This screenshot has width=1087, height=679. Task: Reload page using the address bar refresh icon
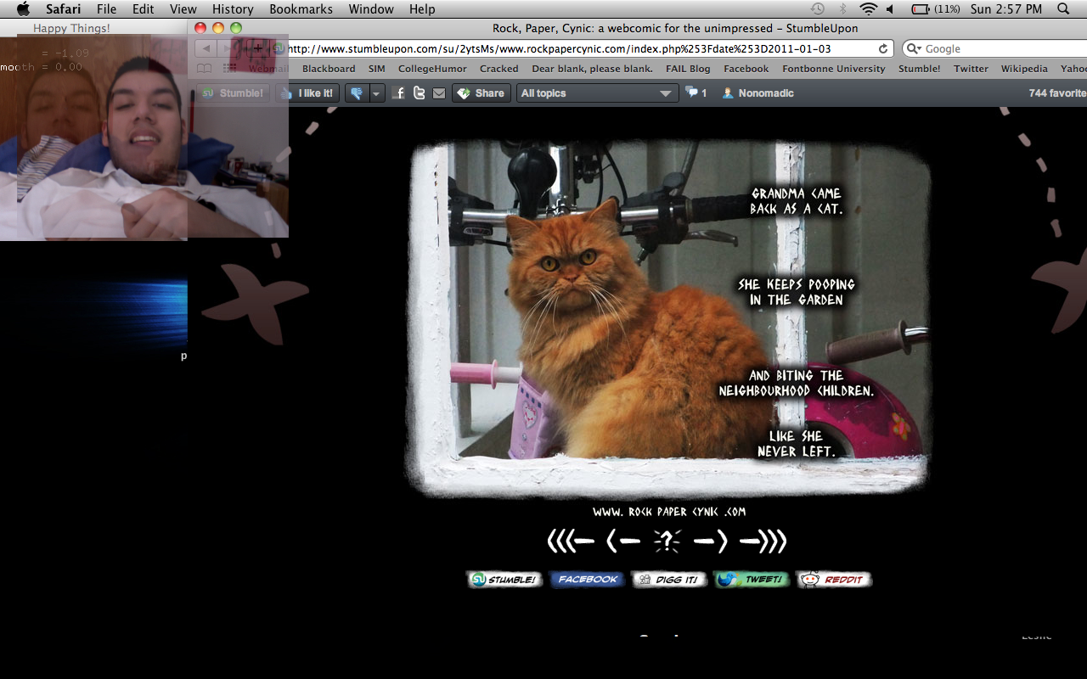click(883, 49)
